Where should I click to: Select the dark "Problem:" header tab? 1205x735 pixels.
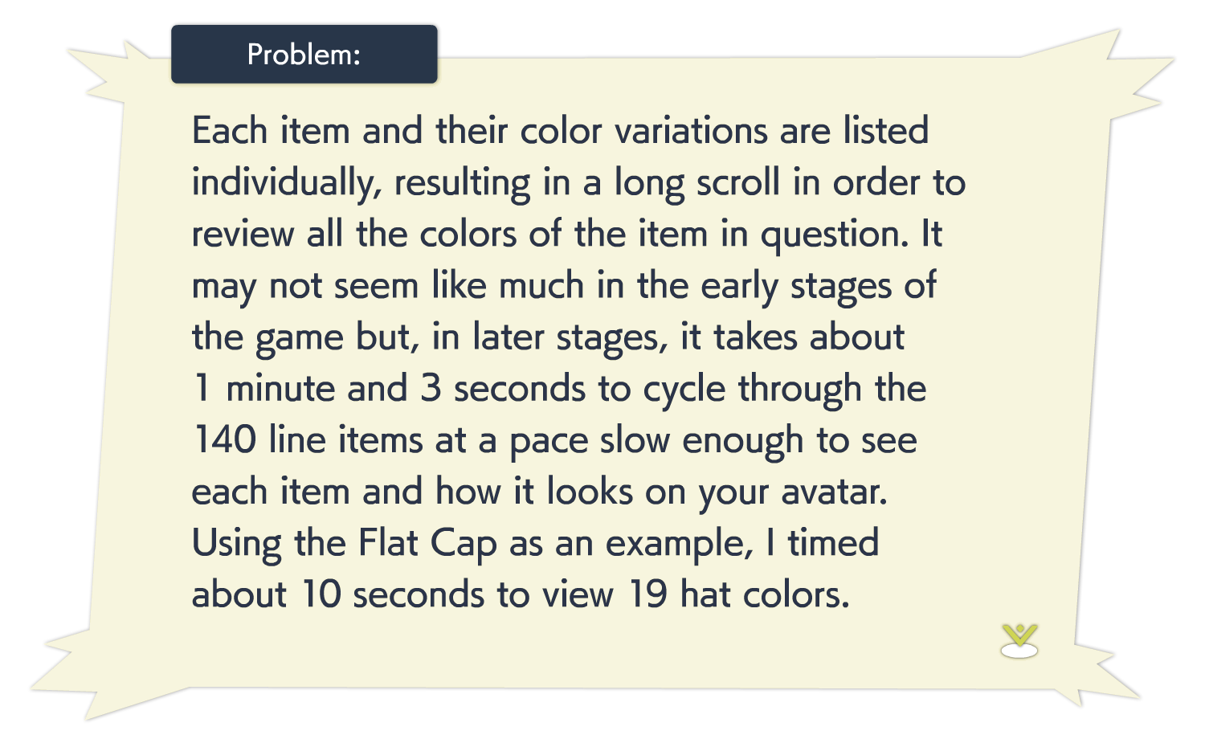tap(304, 55)
